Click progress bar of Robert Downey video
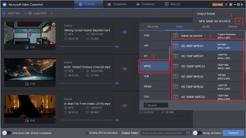 click(86, 83)
